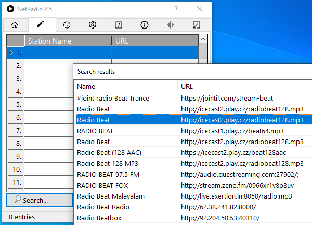Select row header 4.
The height and width of the screenshot is (225, 312).
click(16, 91)
